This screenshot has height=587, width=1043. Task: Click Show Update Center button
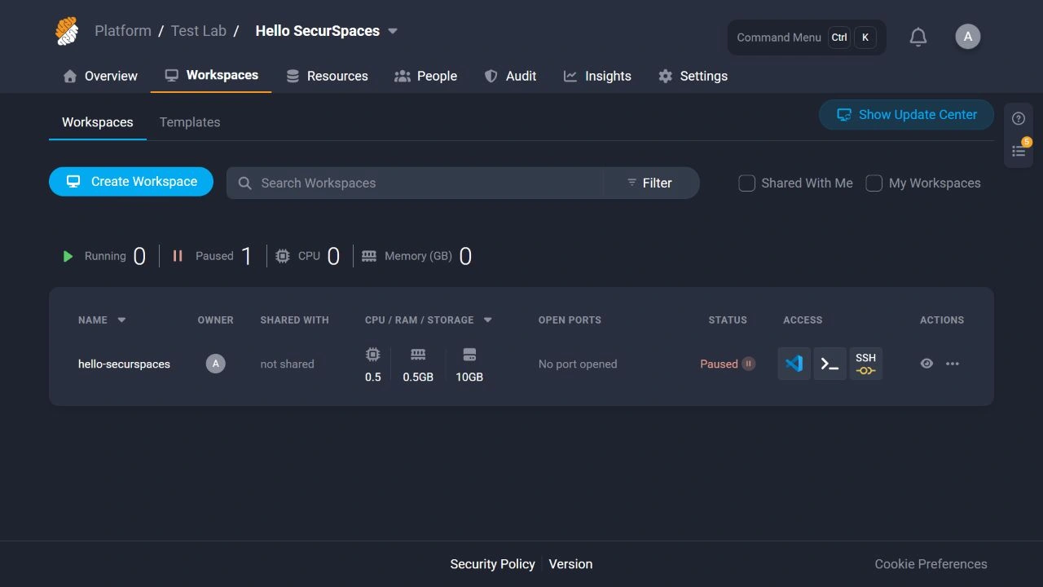click(x=906, y=115)
